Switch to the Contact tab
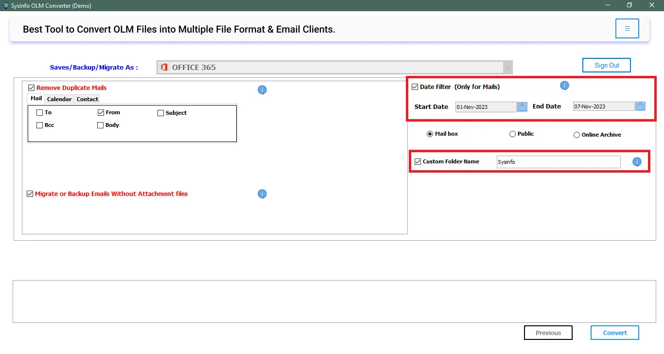 [87, 99]
